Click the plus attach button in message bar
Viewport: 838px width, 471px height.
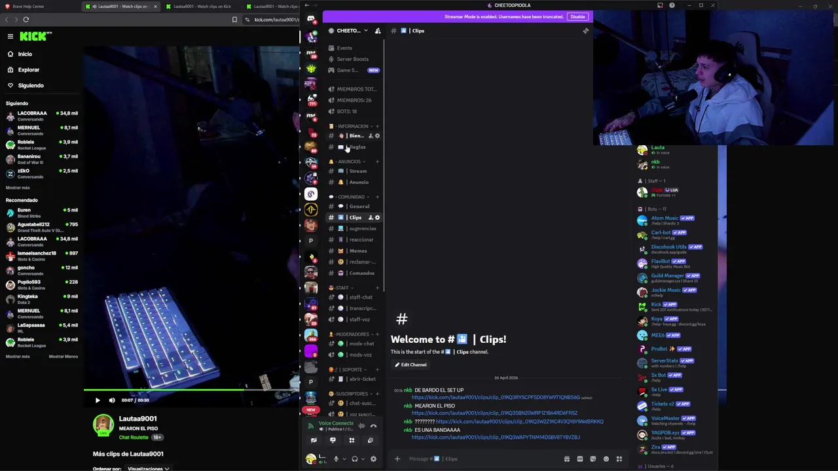pyautogui.click(x=397, y=459)
